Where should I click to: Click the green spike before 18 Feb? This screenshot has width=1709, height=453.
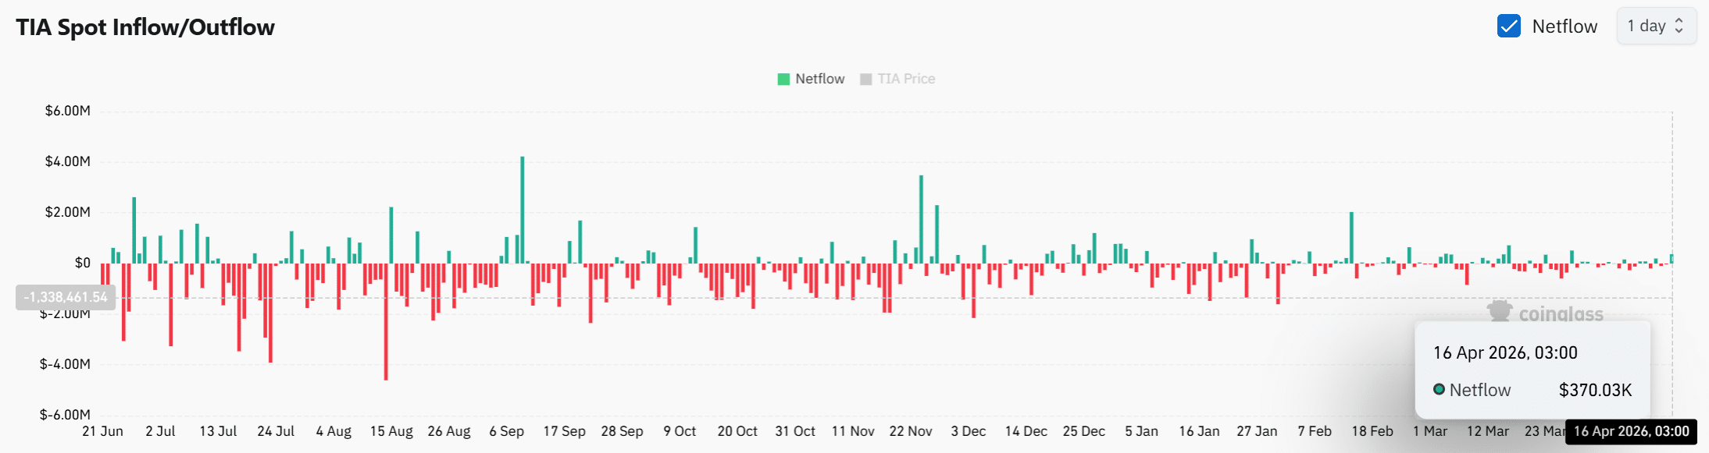1351,237
